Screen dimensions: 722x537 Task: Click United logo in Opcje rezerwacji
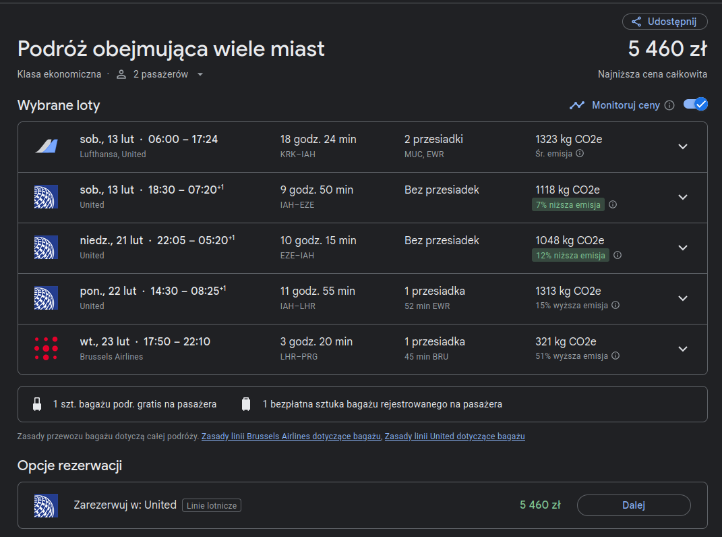tap(46, 505)
